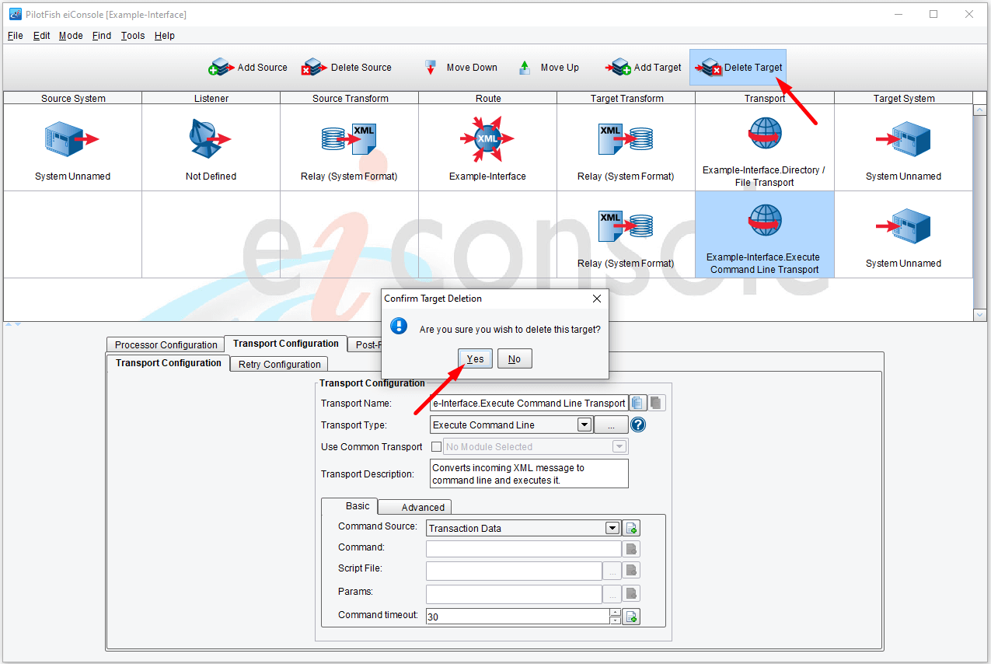Click inside the Command input field
Screen dimensions: 991x664
pyautogui.click(x=524, y=549)
